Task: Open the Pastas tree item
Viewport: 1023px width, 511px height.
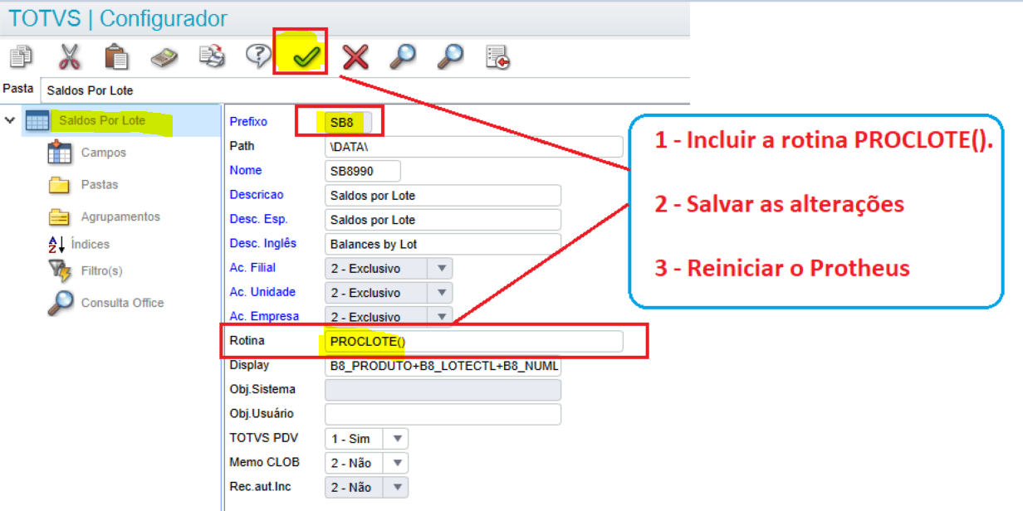Action: point(100,185)
